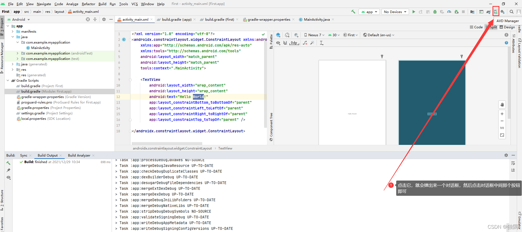Click the 1:1 zoom to 100% button
This screenshot has width=522, height=232.
coord(502,128)
